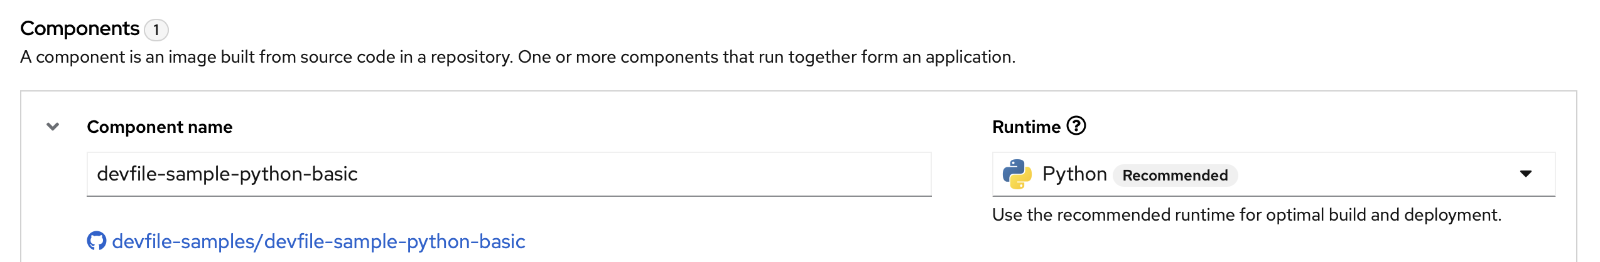The height and width of the screenshot is (262, 1600).
Task: Click the Runtime label text
Action: tap(1026, 127)
